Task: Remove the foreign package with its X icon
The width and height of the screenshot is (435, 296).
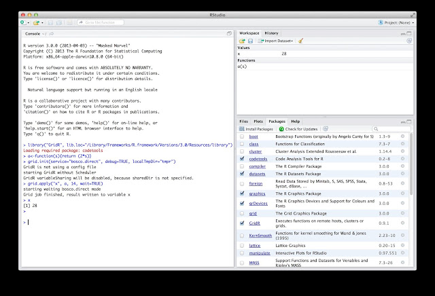Action: tap(402, 183)
